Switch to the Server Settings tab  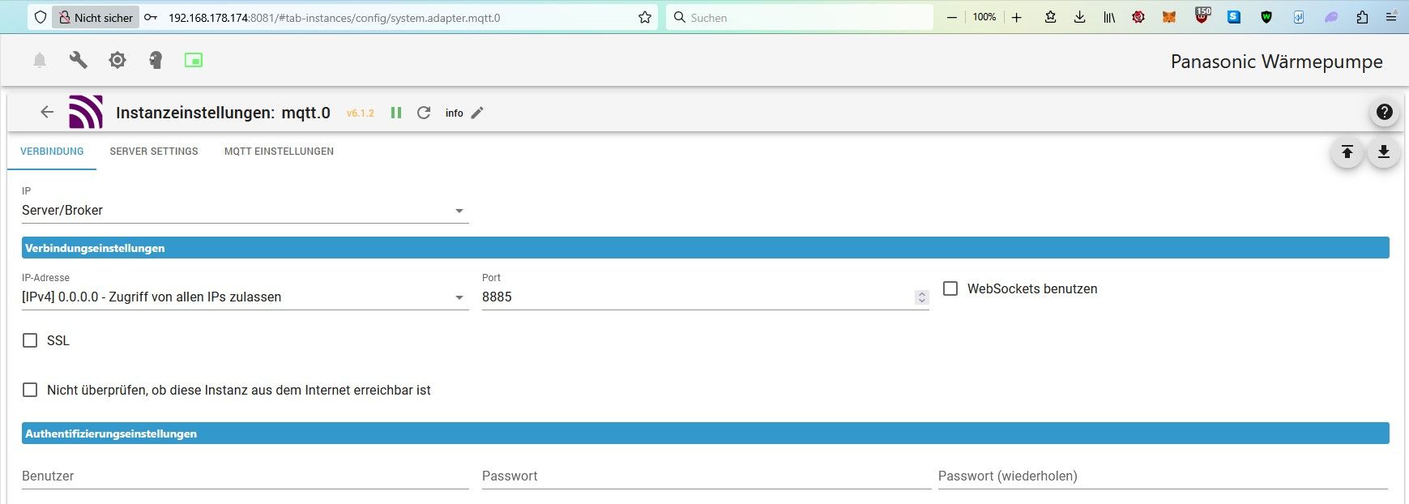tap(154, 152)
